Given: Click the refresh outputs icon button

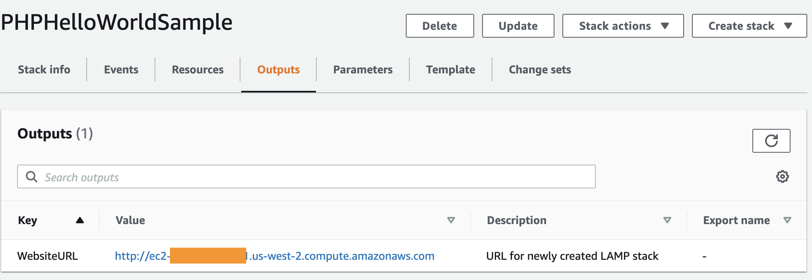Looking at the screenshot, I should [771, 141].
